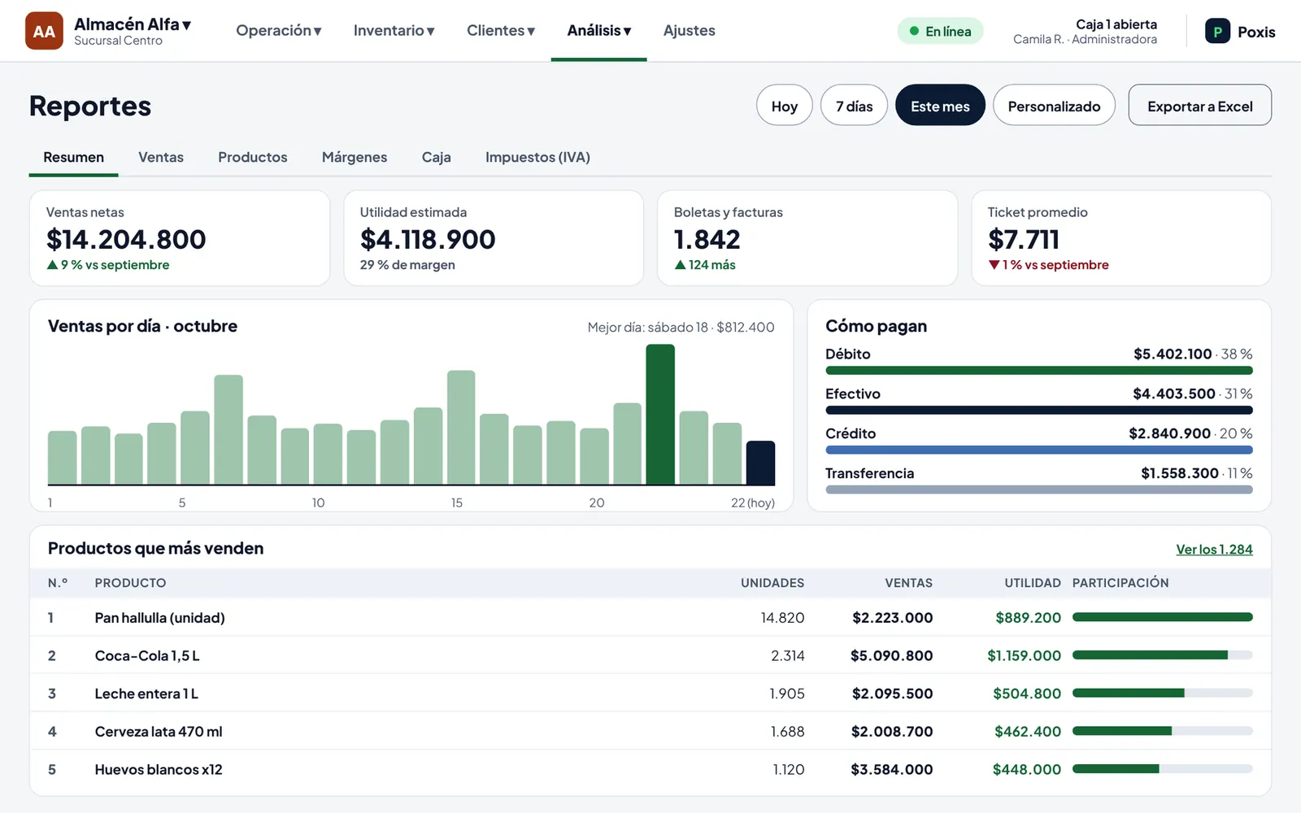Image resolution: width=1301 pixels, height=813 pixels.
Task: Click the Huevos blancos x12 product name
Action: pyautogui.click(x=159, y=770)
